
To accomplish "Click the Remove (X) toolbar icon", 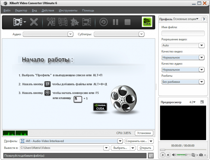I will [x=34, y=22].
